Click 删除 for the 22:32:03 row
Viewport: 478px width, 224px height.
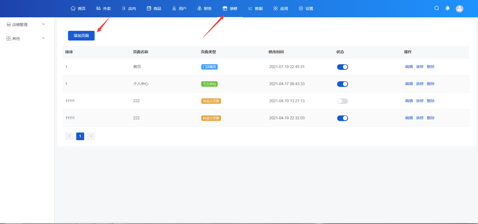431,118
